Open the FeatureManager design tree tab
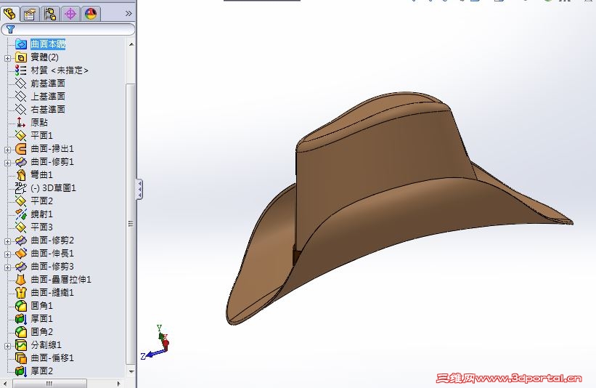Screen dimensions: 596x388 pos(9,14)
